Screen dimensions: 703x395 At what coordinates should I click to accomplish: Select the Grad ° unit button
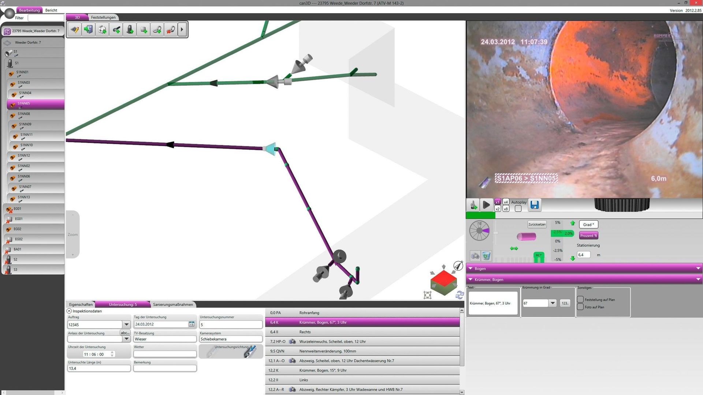click(588, 225)
